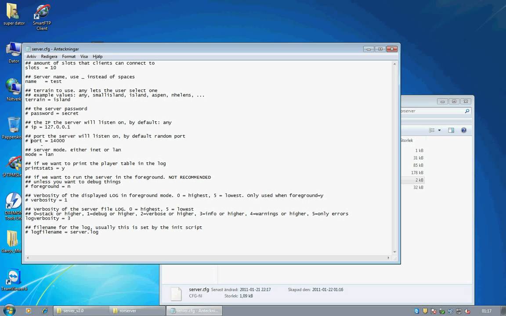
Task: Open the Format menu
Action: pos(69,57)
